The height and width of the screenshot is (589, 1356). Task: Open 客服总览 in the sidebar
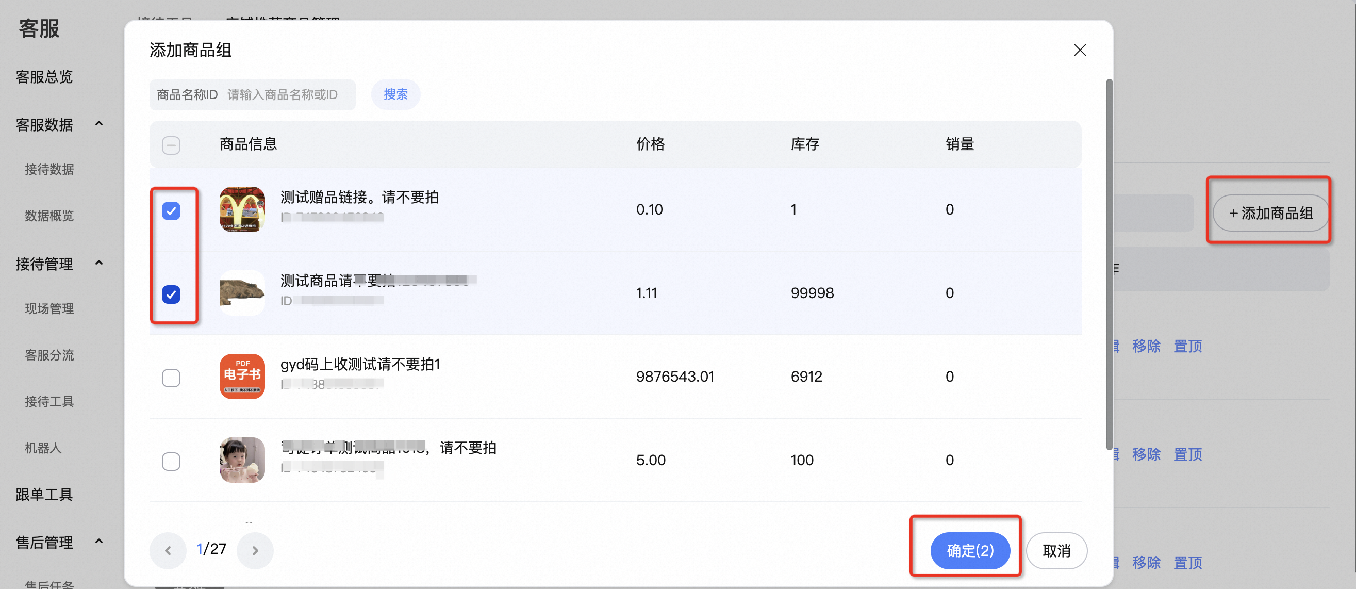[x=44, y=77]
